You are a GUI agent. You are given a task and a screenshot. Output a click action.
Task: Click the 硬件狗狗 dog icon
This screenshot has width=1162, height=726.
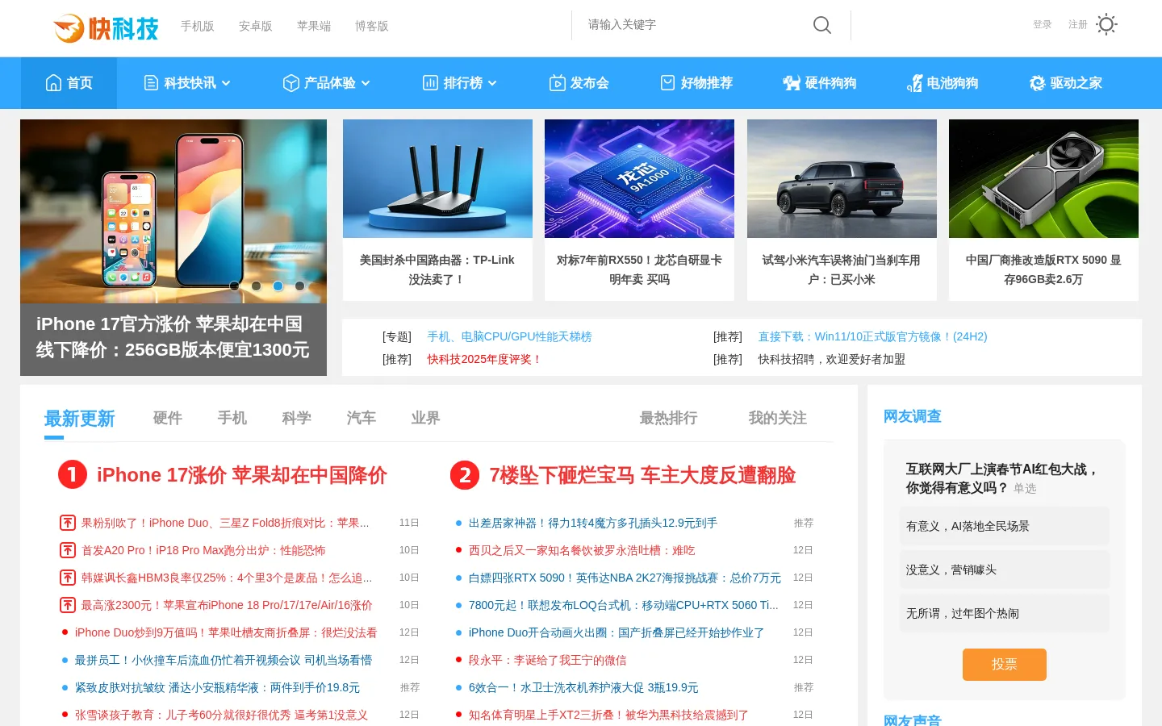(x=792, y=83)
